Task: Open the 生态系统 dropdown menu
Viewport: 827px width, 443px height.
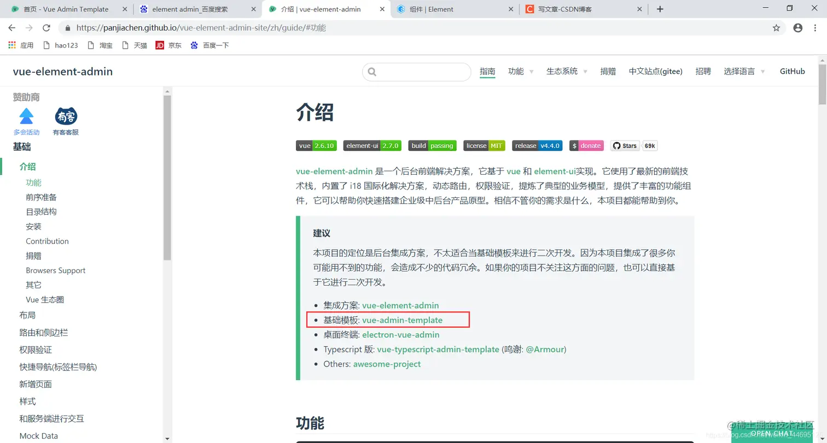Action: tap(567, 72)
